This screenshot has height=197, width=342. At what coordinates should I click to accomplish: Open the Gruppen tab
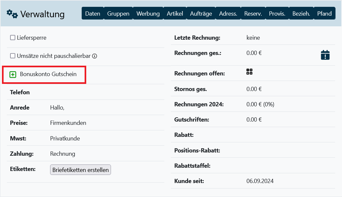coord(118,14)
